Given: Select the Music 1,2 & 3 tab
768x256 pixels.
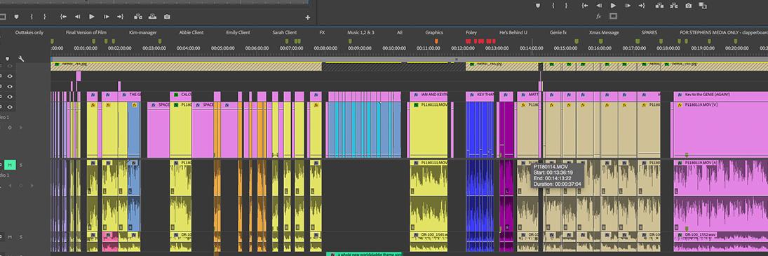Looking at the screenshot, I should (x=361, y=32).
